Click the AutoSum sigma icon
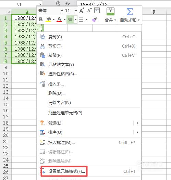 (130, 12)
